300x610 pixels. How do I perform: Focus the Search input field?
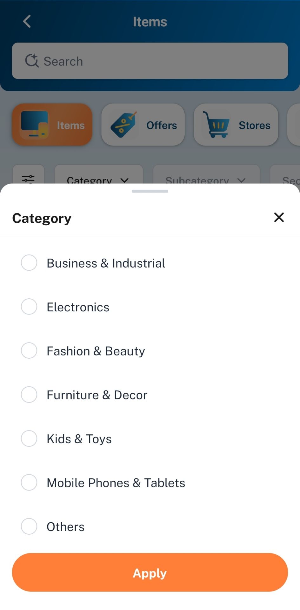point(150,61)
